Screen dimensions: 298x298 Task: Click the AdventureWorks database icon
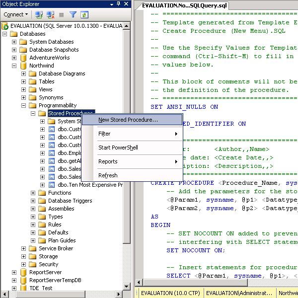click(x=23, y=58)
